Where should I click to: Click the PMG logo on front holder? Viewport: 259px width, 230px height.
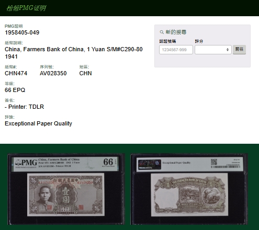[x=26, y=163]
